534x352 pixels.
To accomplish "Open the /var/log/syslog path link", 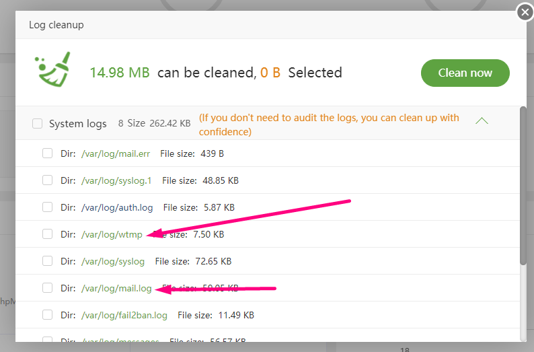I will coord(112,261).
